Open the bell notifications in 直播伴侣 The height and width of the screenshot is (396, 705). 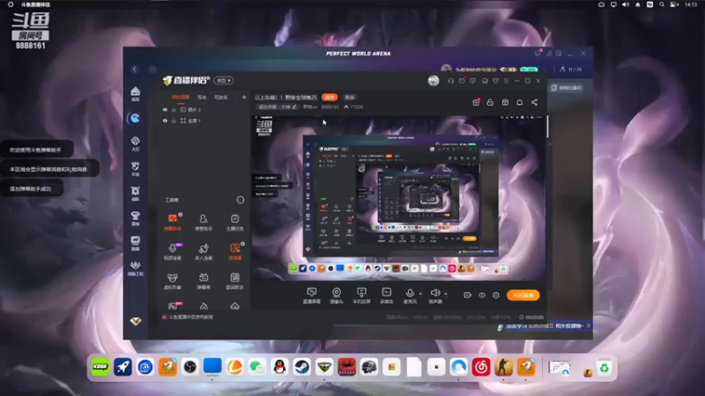click(x=519, y=102)
